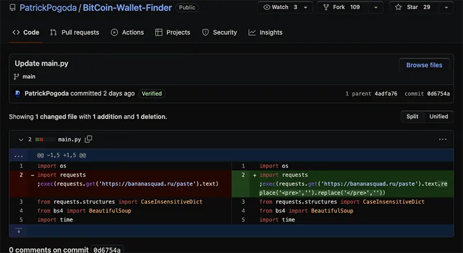Click the Star count 29
Screen dimensions: 463x253
427,7
